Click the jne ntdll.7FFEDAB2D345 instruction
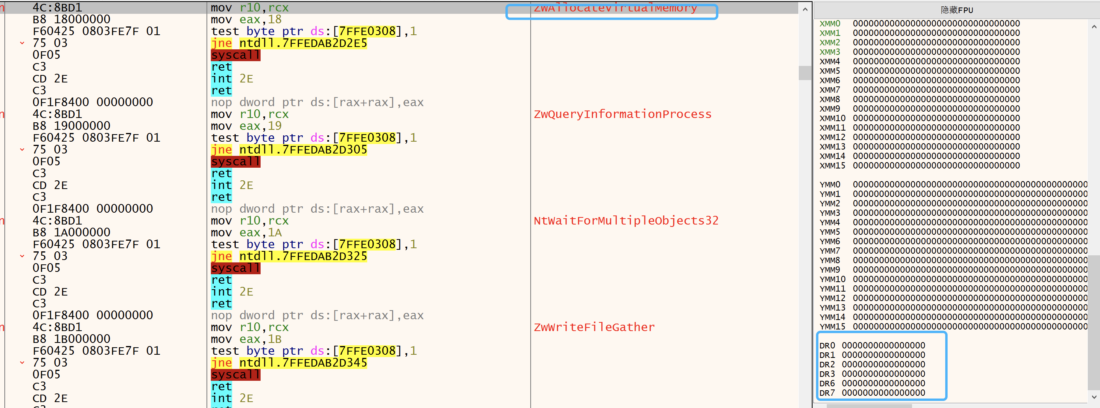The height and width of the screenshot is (408, 1100). (x=289, y=363)
